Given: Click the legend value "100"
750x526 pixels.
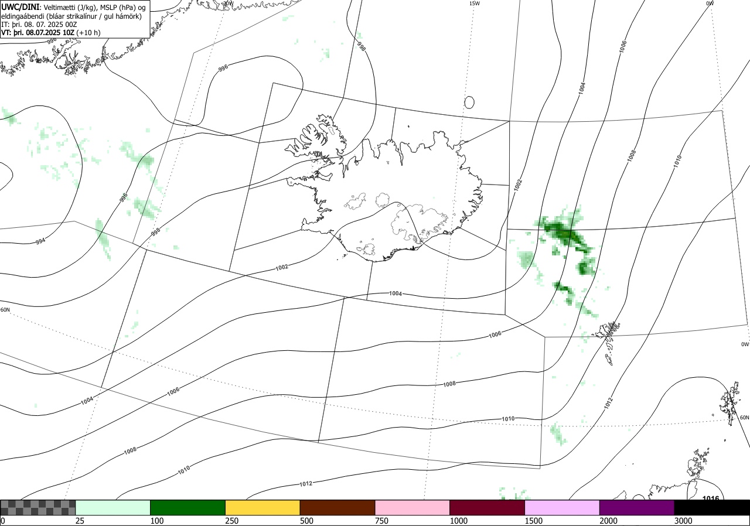Looking at the screenshot, I should pos(156,521).
